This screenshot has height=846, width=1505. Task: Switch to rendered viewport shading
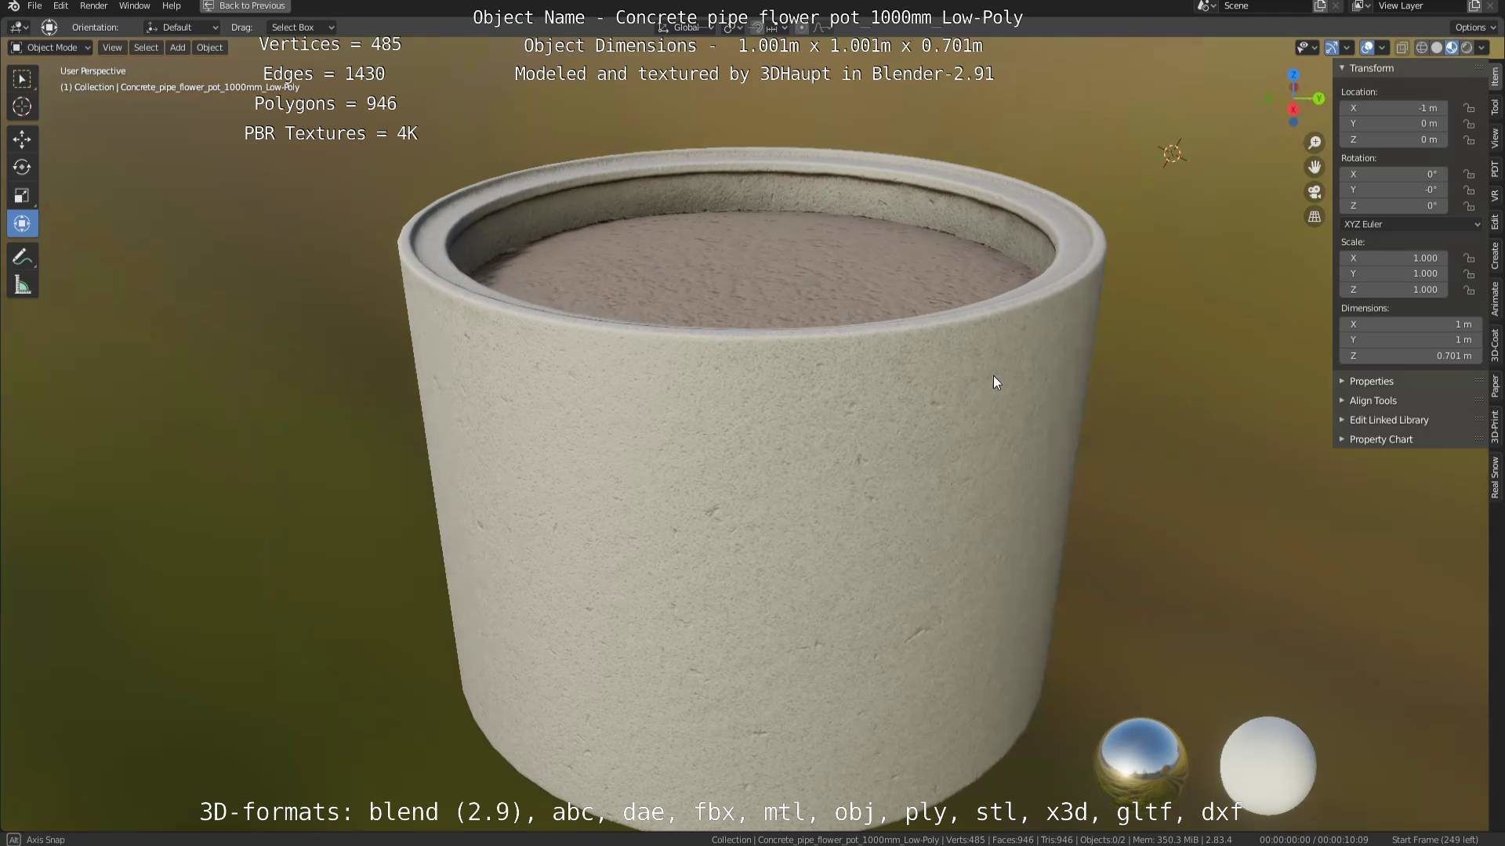[1467, 48]
